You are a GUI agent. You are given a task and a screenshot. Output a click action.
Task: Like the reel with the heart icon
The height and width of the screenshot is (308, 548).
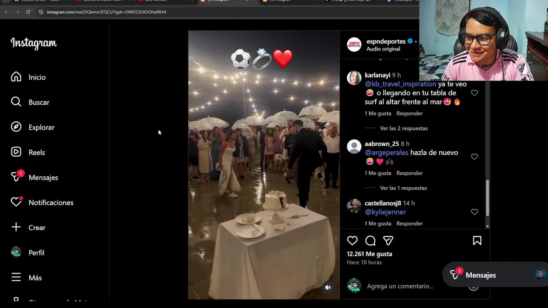[352, 241]
